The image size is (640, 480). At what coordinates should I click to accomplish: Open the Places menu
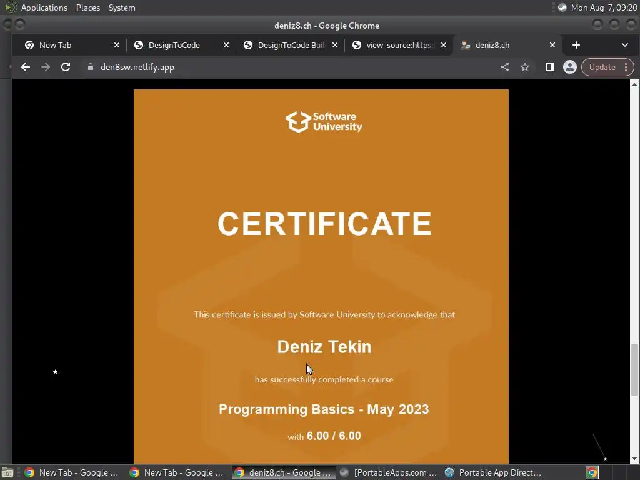click(x=88, y=7)
